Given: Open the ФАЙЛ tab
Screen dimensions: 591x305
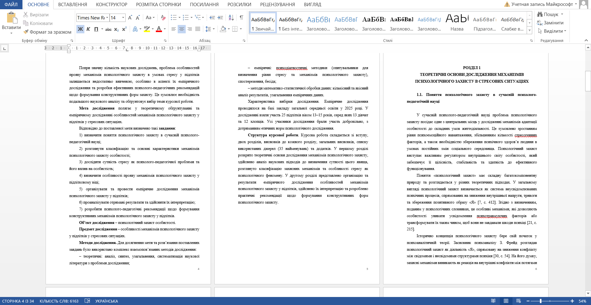Looking at the screenshot, I should [x=11, y=5].
